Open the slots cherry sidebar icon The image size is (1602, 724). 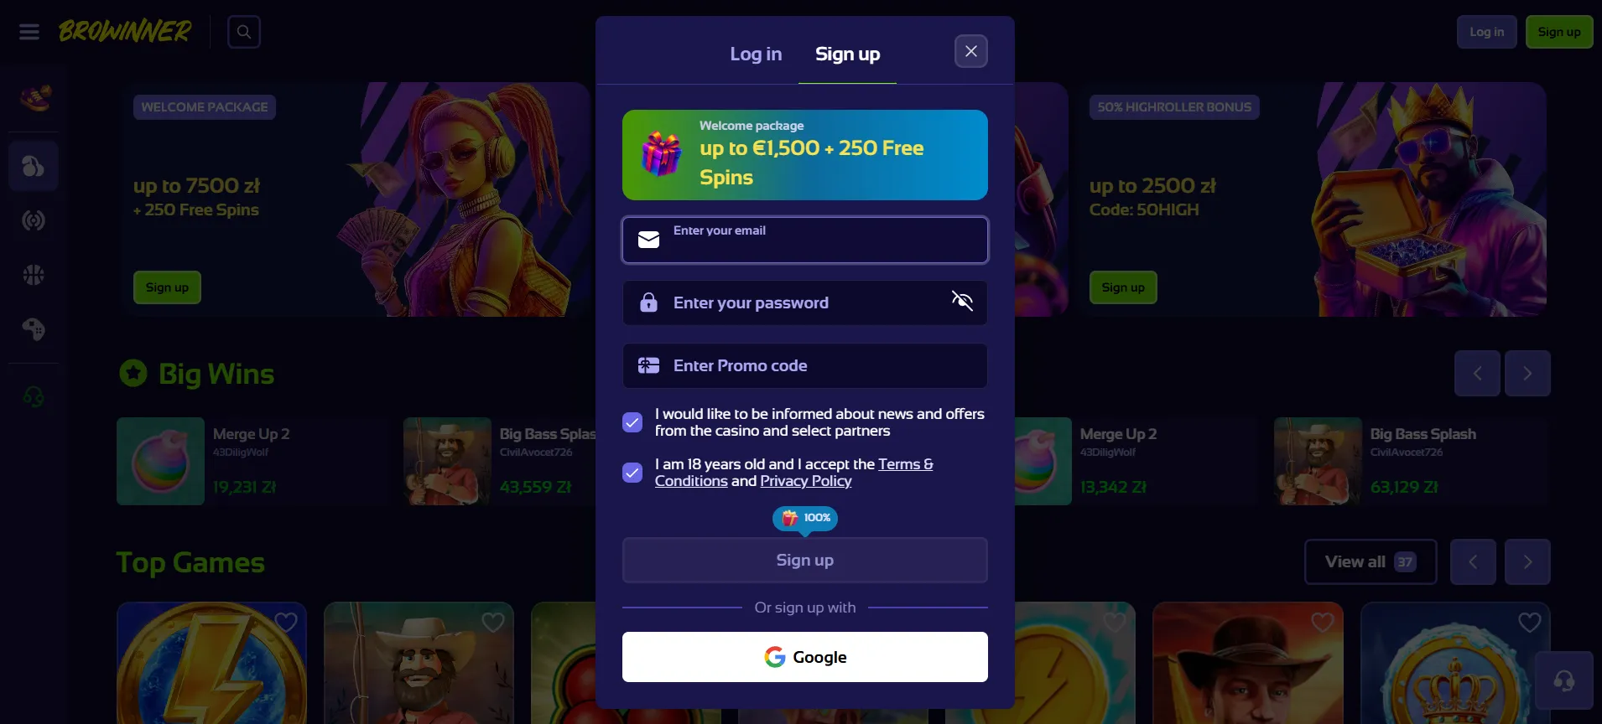click(34, 166)
